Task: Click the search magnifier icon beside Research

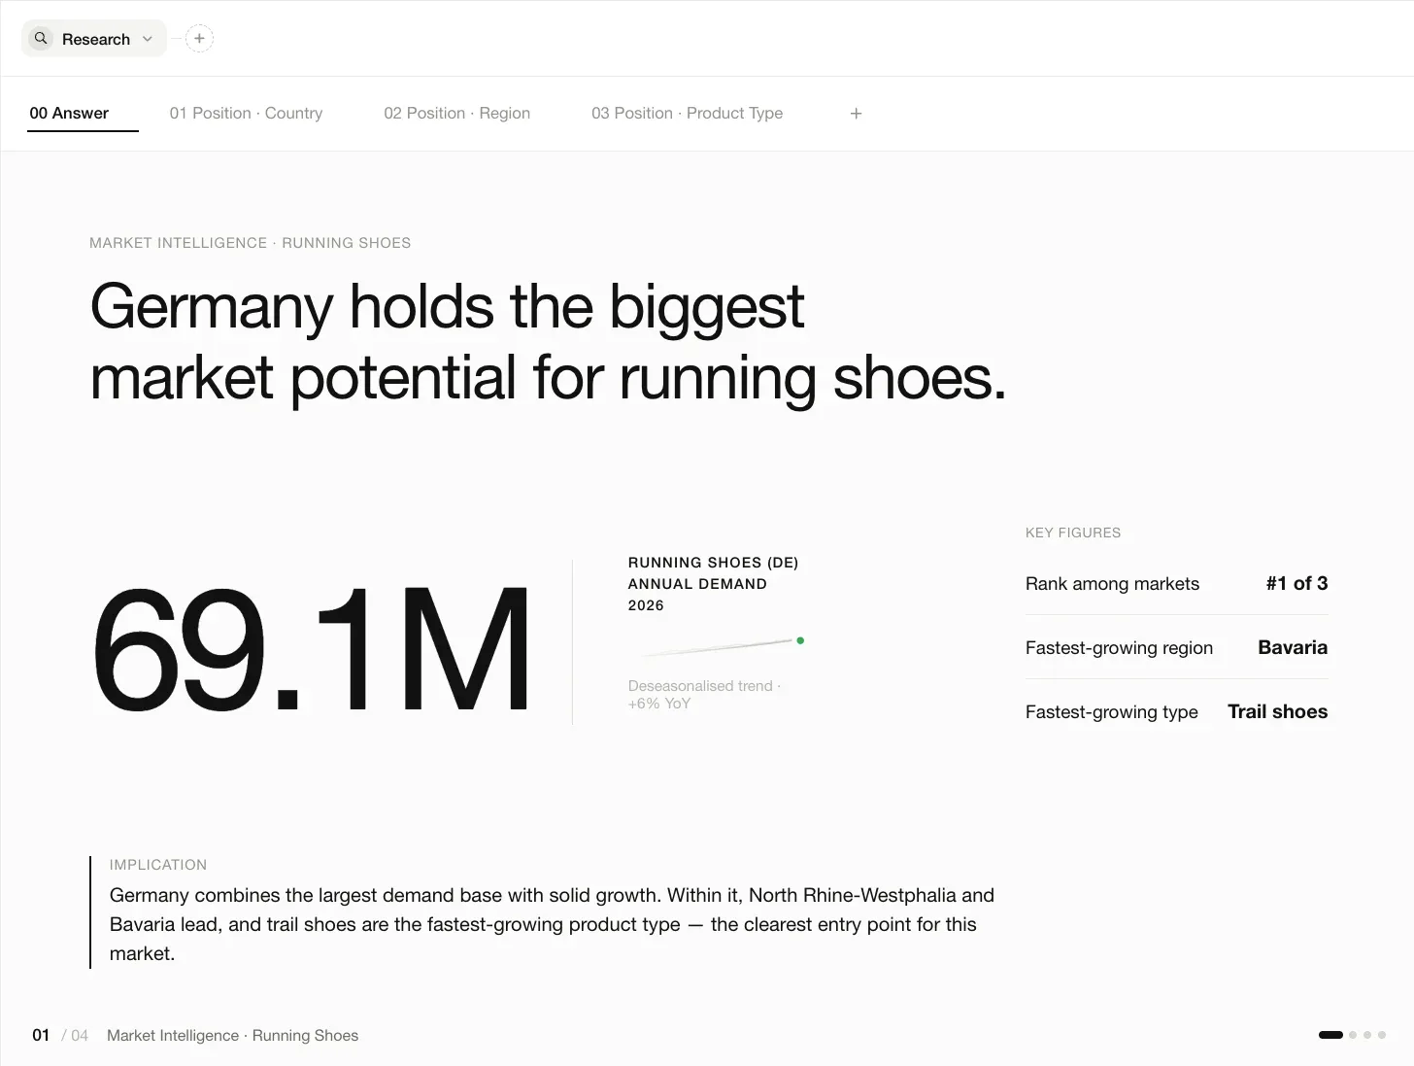Action: [41, 39]
